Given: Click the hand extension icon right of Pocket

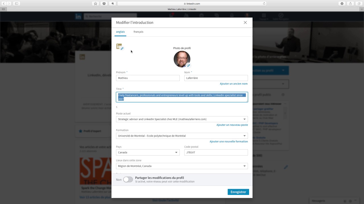Looking at the screenshot, I should pyautogui.click(x=112, y=4).
